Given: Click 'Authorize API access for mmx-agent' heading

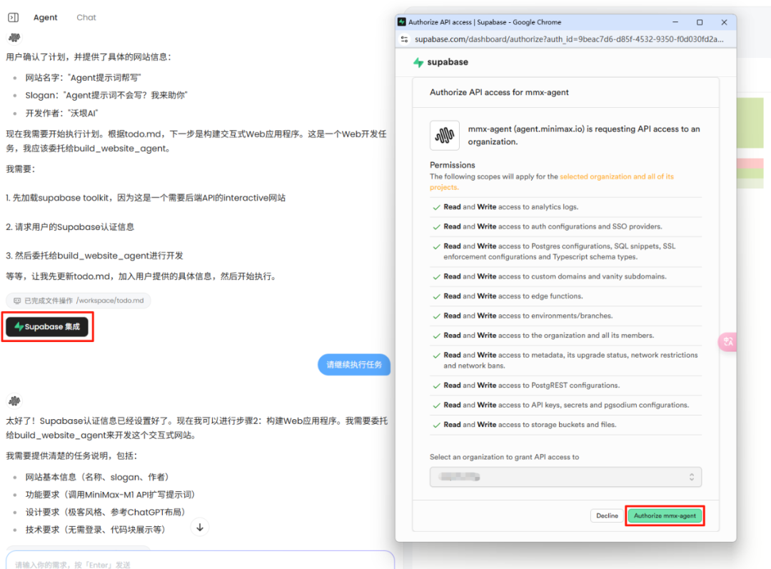Looking at the screenshot, I should tap(499, 92).
